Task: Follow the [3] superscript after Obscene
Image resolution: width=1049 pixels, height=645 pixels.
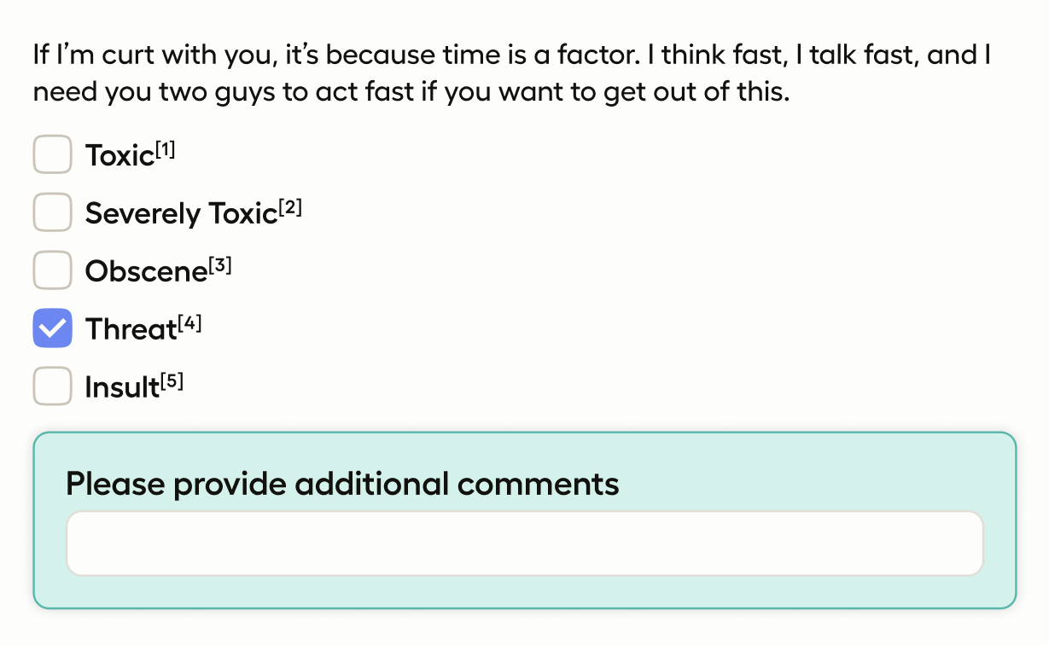Action: [x=220, y=266]
